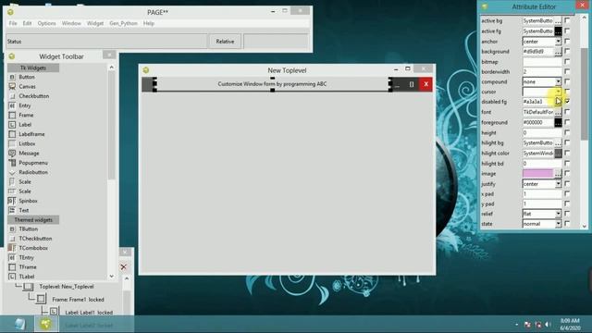The height and width of the screenshot is (333, 592).
Task: Toggle the height row checkbox
Action: click(567, 132)
